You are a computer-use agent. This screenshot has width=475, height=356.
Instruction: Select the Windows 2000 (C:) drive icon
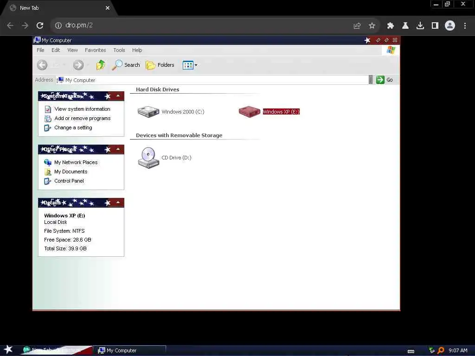click(x=148, y=112)
